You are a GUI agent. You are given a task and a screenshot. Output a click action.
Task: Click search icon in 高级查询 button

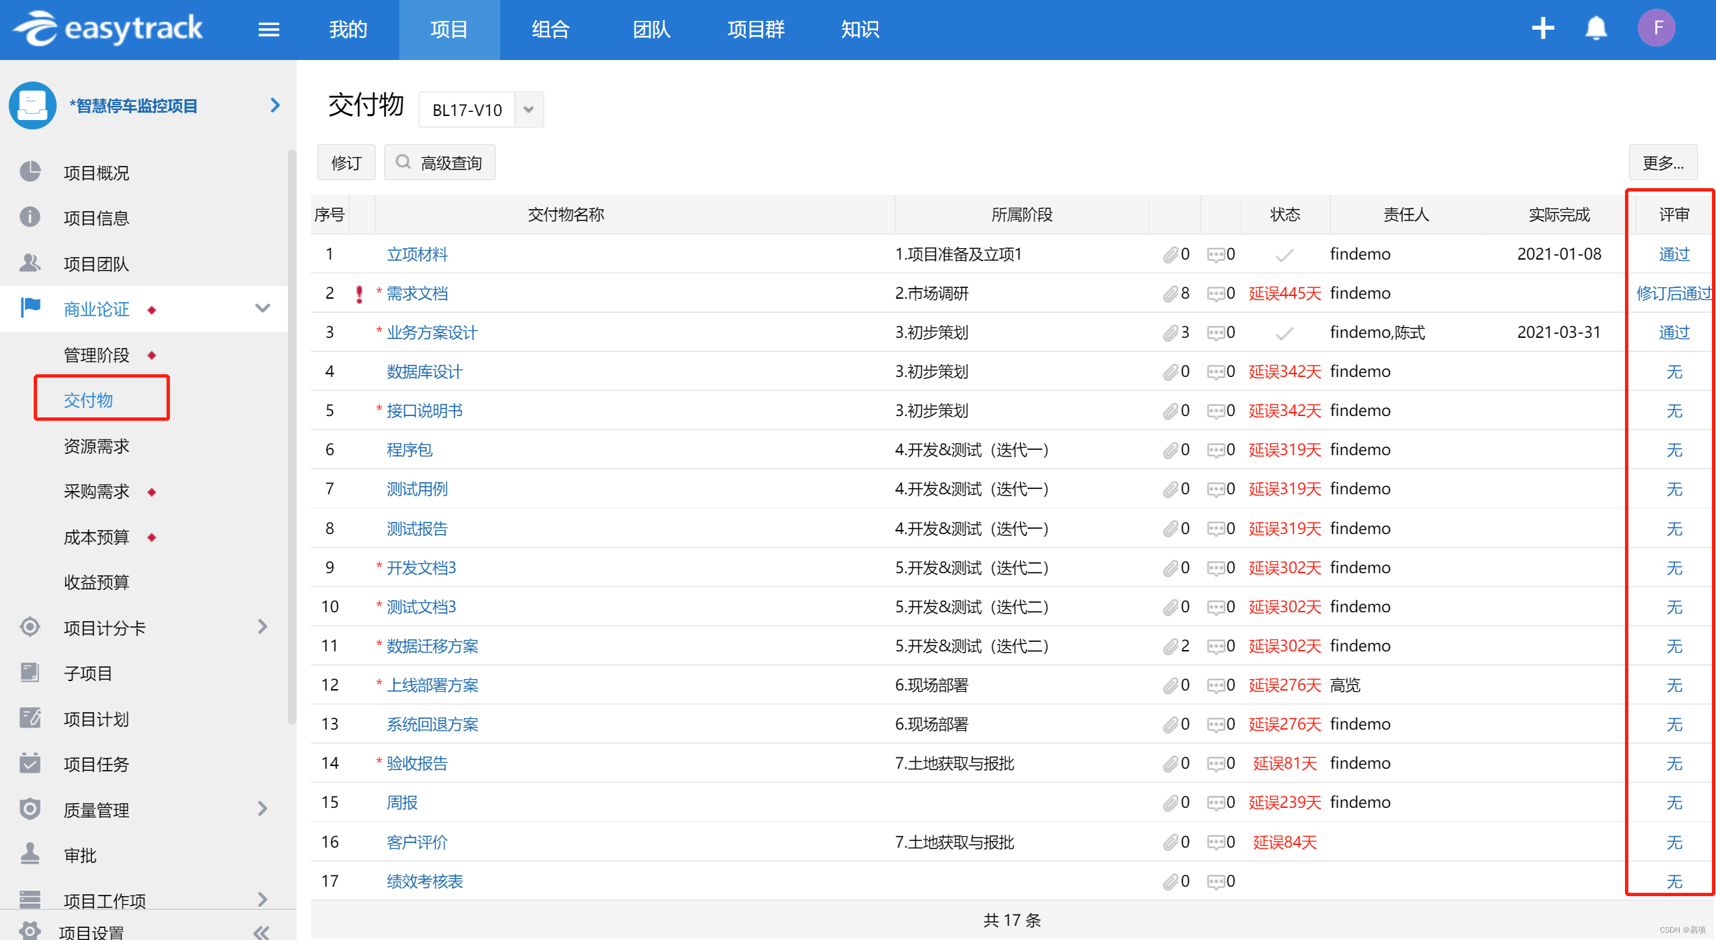(x=403, y=162)
